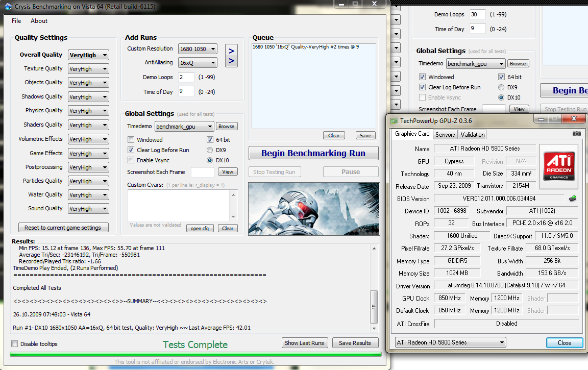588x370 pixels.
Task: Click the GPU-Z title bar app icon
Action: coord(394,121)
